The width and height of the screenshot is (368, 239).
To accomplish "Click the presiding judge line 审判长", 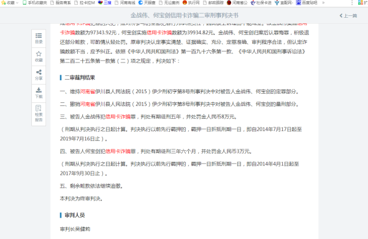I will pyautogui.click(x=75, y=229).
